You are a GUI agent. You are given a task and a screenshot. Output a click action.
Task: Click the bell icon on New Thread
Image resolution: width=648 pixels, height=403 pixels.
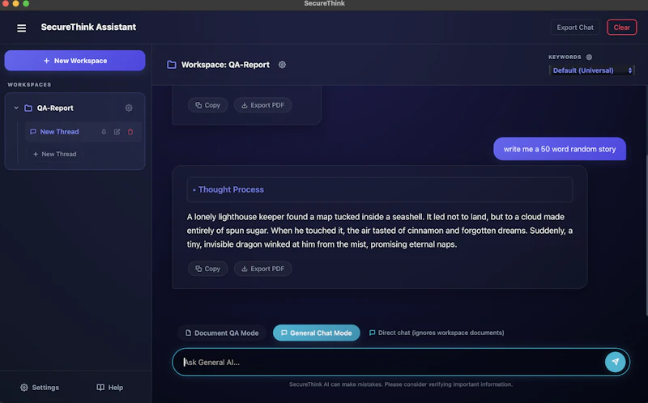pyautogui.click(x=104, y=132)
